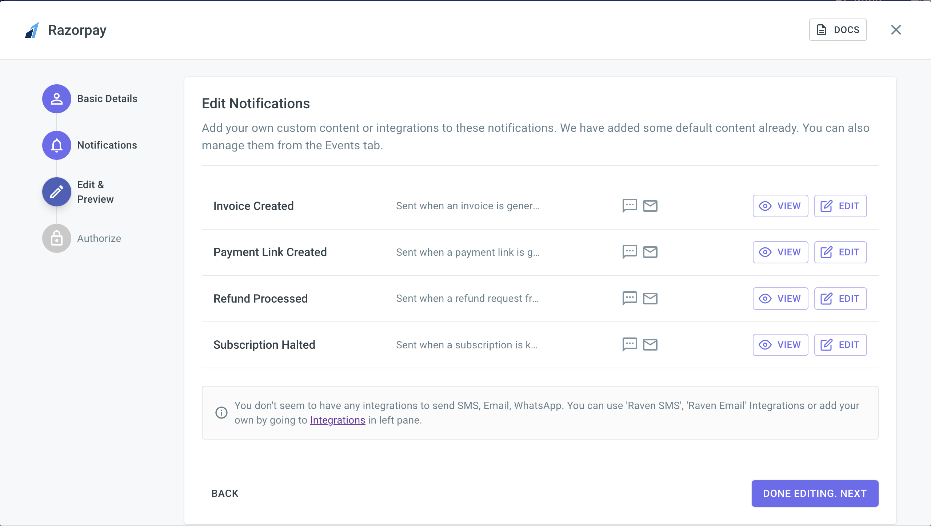Screen dimensions: 931x526
Task: Click the Razorpay logo icon
Action: 32,30
